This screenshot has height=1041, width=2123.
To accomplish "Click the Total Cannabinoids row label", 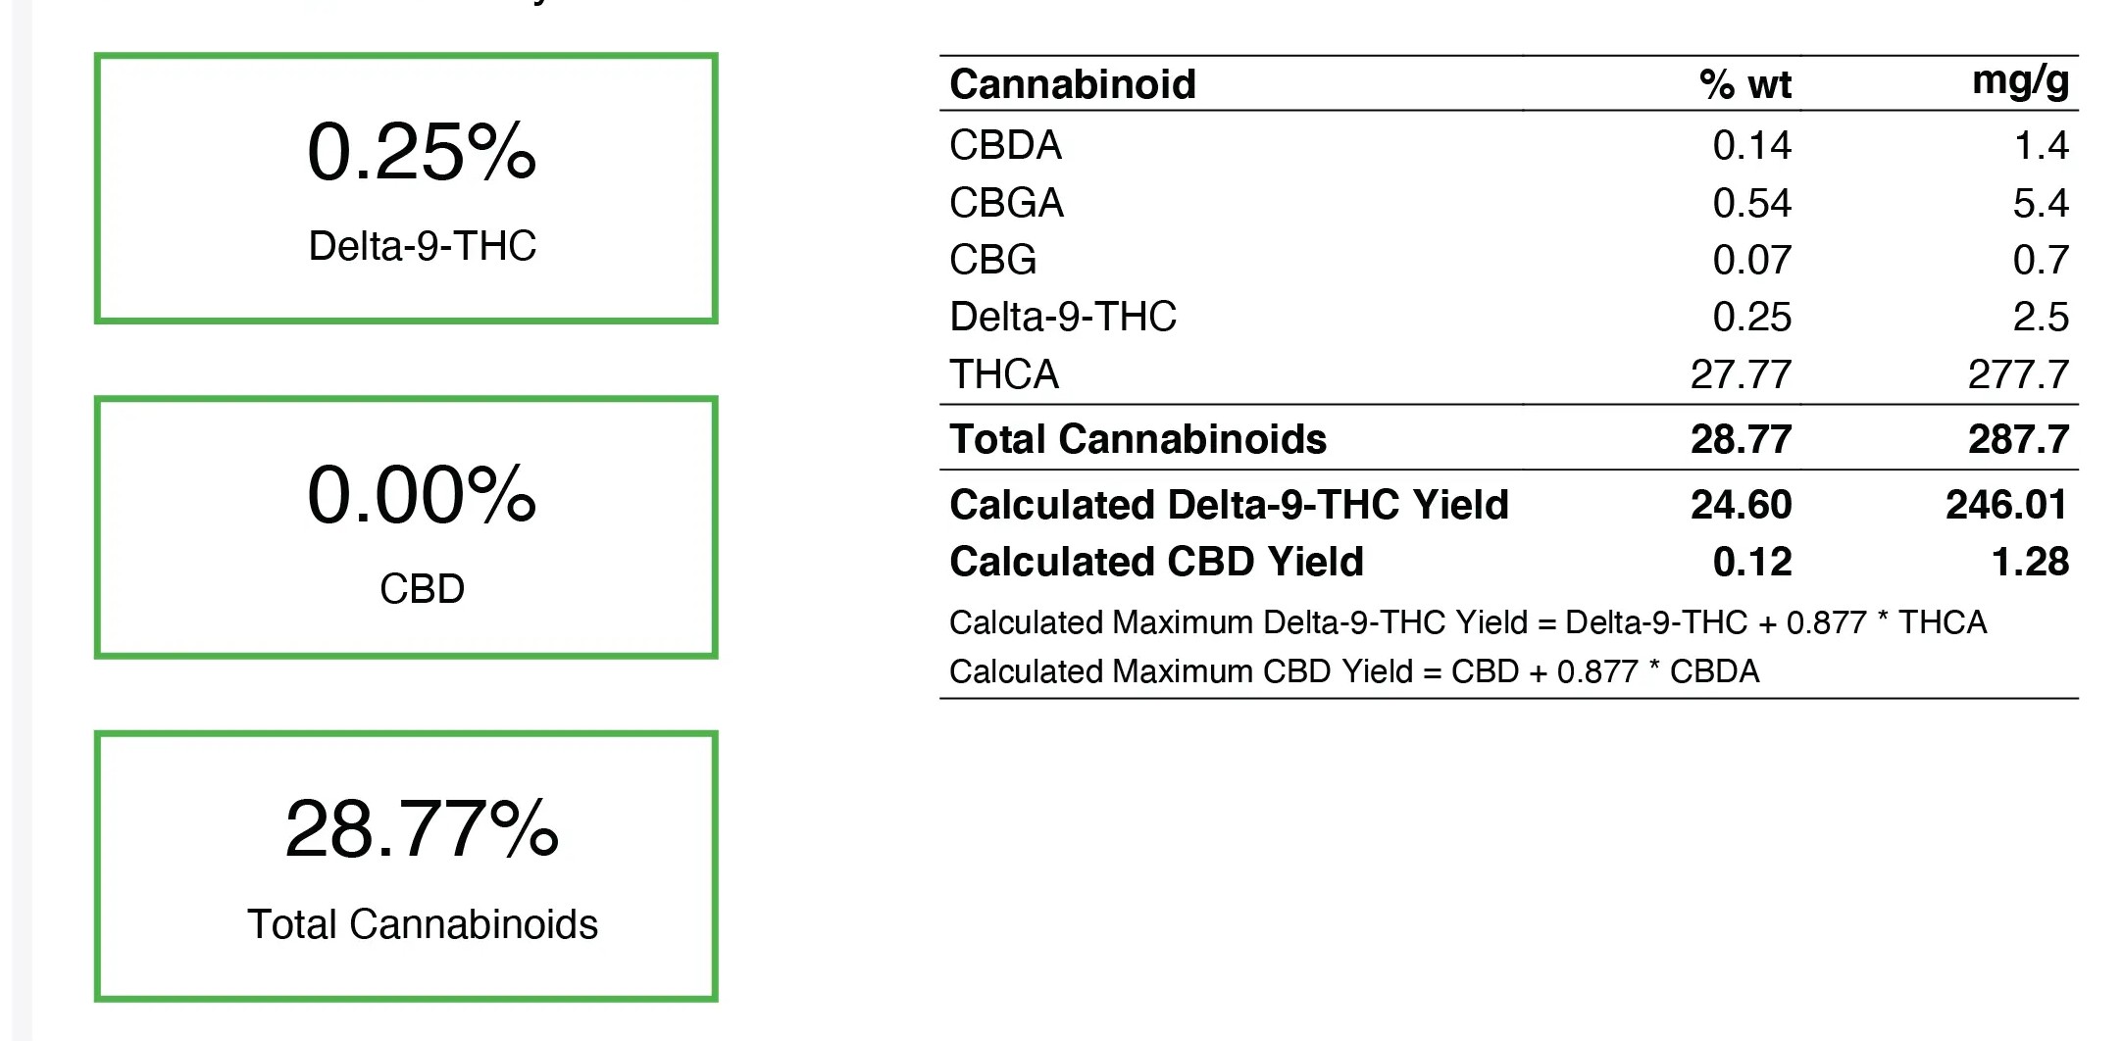I will pyautogui.click(x=1137, y=439).
